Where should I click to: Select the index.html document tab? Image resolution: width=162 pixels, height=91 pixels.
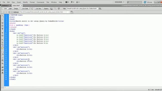(x=16, y=6)
